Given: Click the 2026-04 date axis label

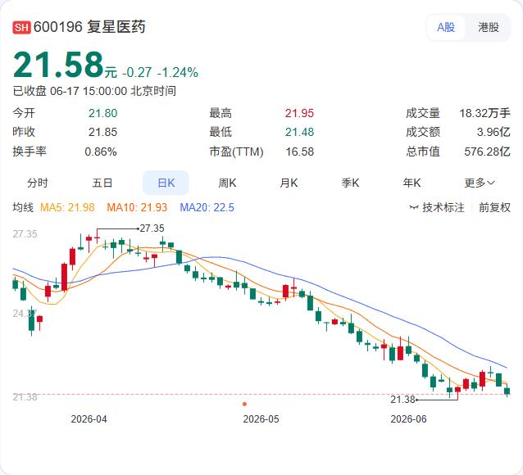Looking at the screenshot, I should tap(89, 419).
